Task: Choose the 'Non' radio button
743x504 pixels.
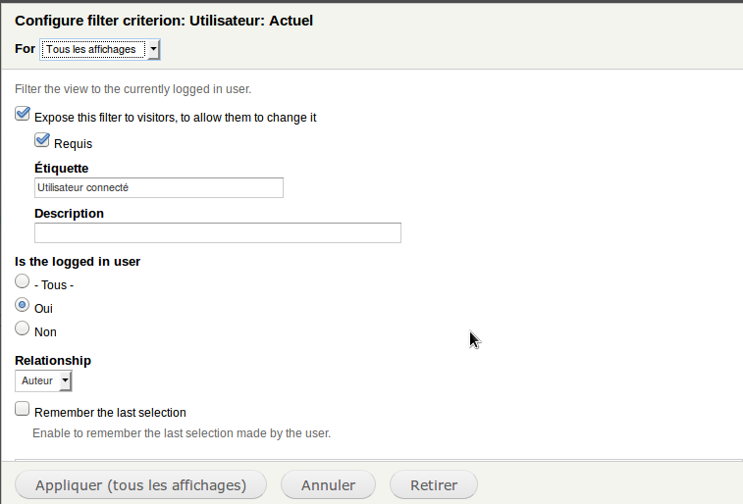Action: tap(22, 328)
